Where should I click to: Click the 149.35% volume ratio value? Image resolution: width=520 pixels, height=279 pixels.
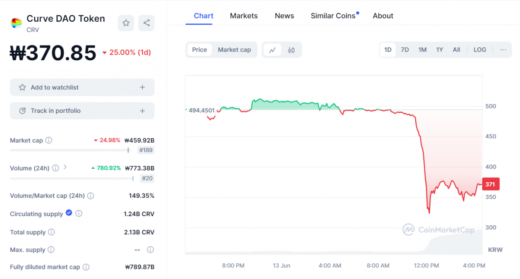142,196
